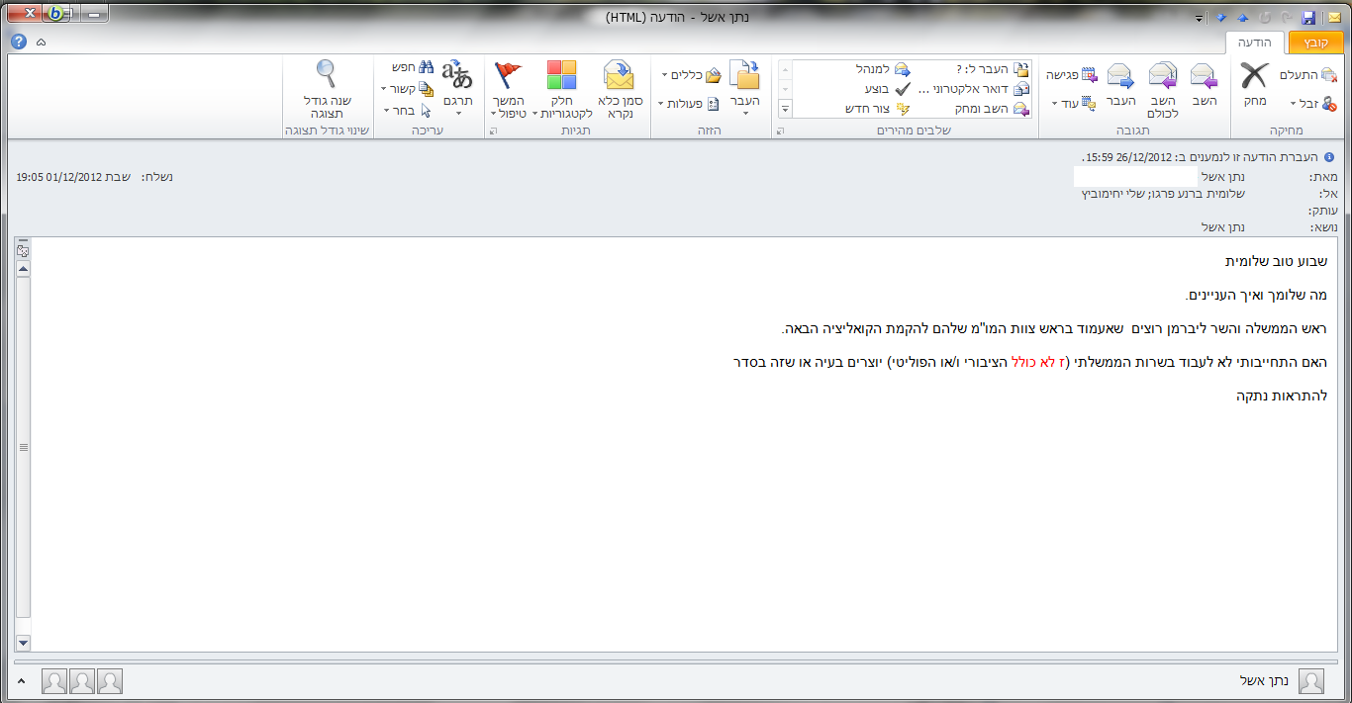Open the File (קובץ) tab
This screenshot has height=703, width=1352.
click(x=1315, y=43)
